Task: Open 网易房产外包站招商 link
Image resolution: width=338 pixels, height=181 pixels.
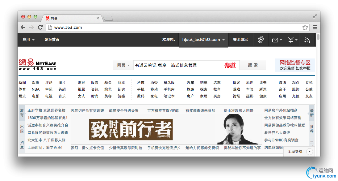Action: (x=281, y=110)
